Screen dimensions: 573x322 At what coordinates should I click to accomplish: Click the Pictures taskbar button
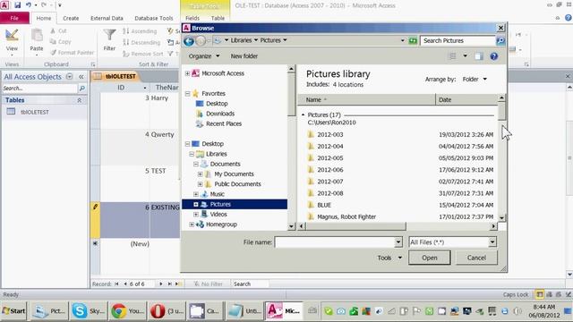49,311
